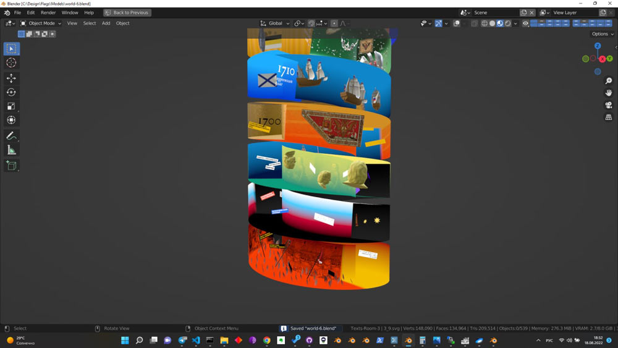Select the Move tool in the toolbar
This screenshot has height=348, width=618.
tap(11, 78)
